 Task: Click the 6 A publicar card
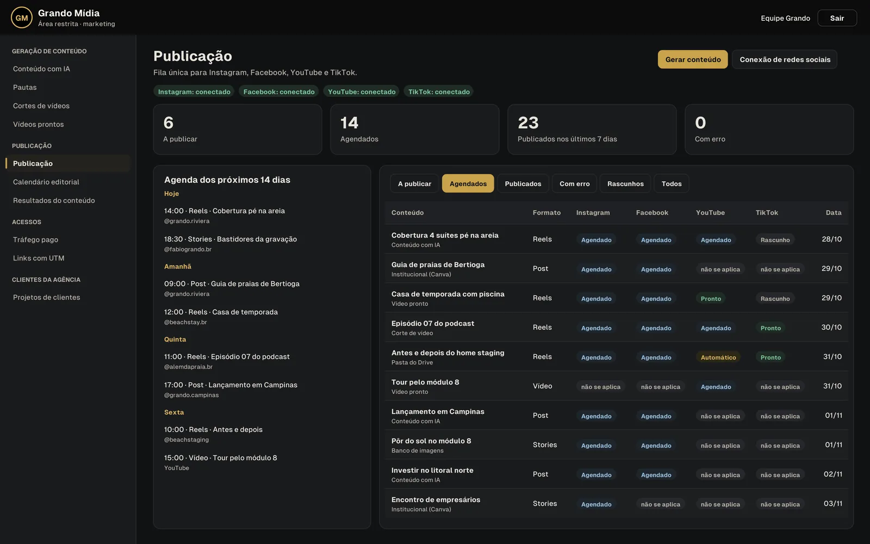pyautogui.click(x=238, y=129)
